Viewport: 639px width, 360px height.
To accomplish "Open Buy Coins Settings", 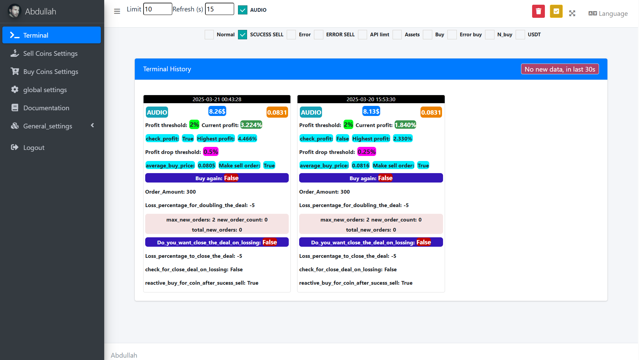I will [x=50, y=71].
